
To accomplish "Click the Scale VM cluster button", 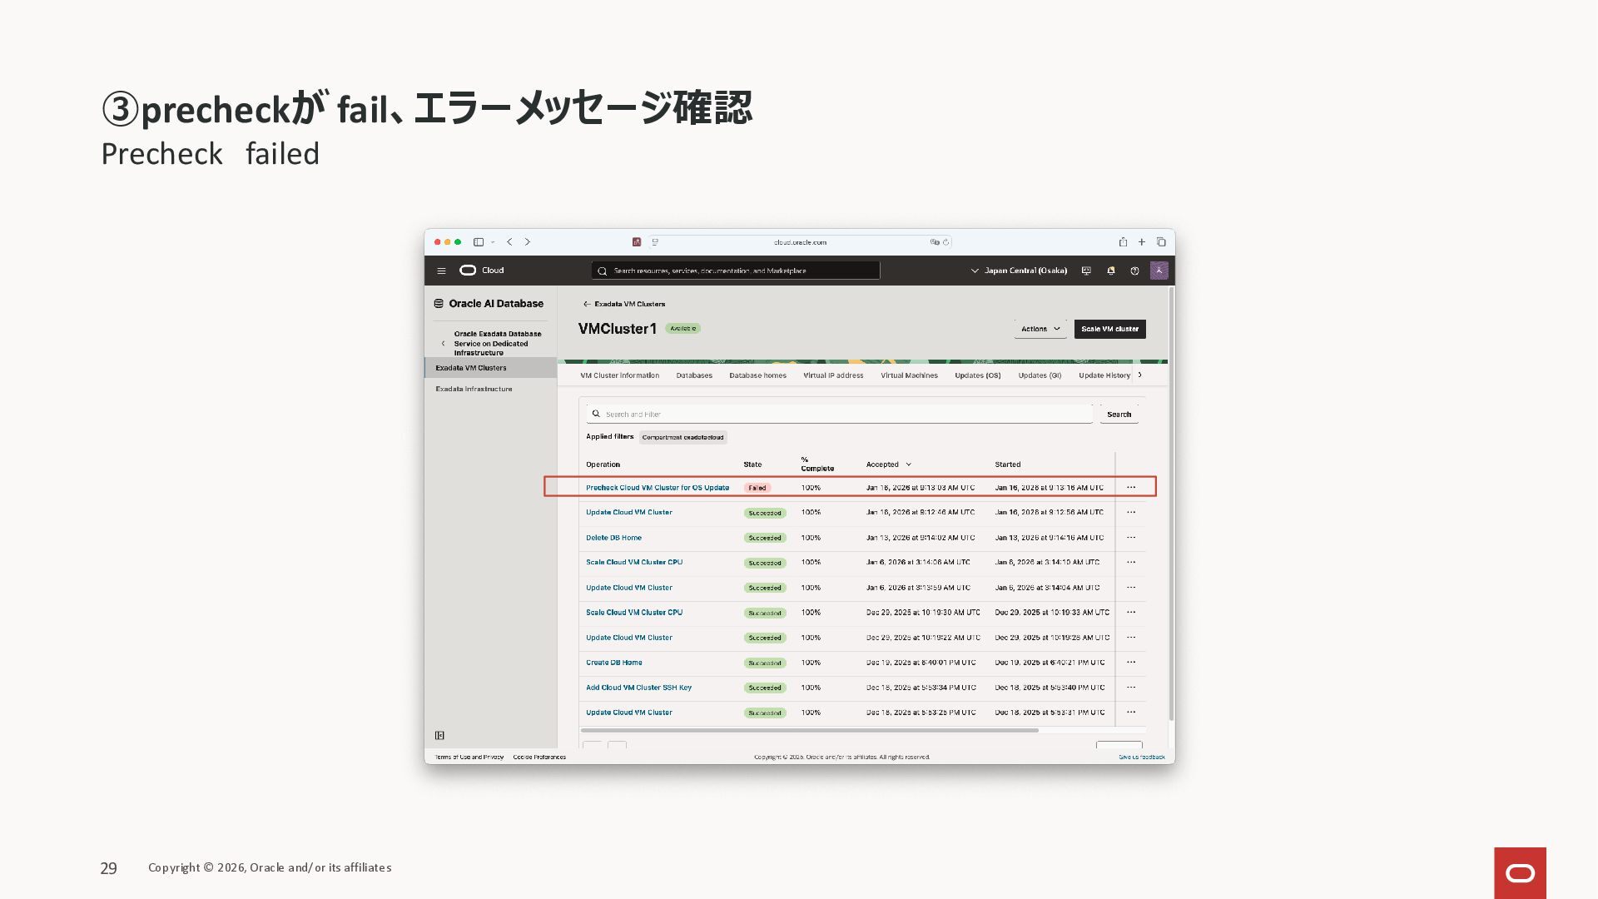I will pyautogui.click(x=1109, y=329).
